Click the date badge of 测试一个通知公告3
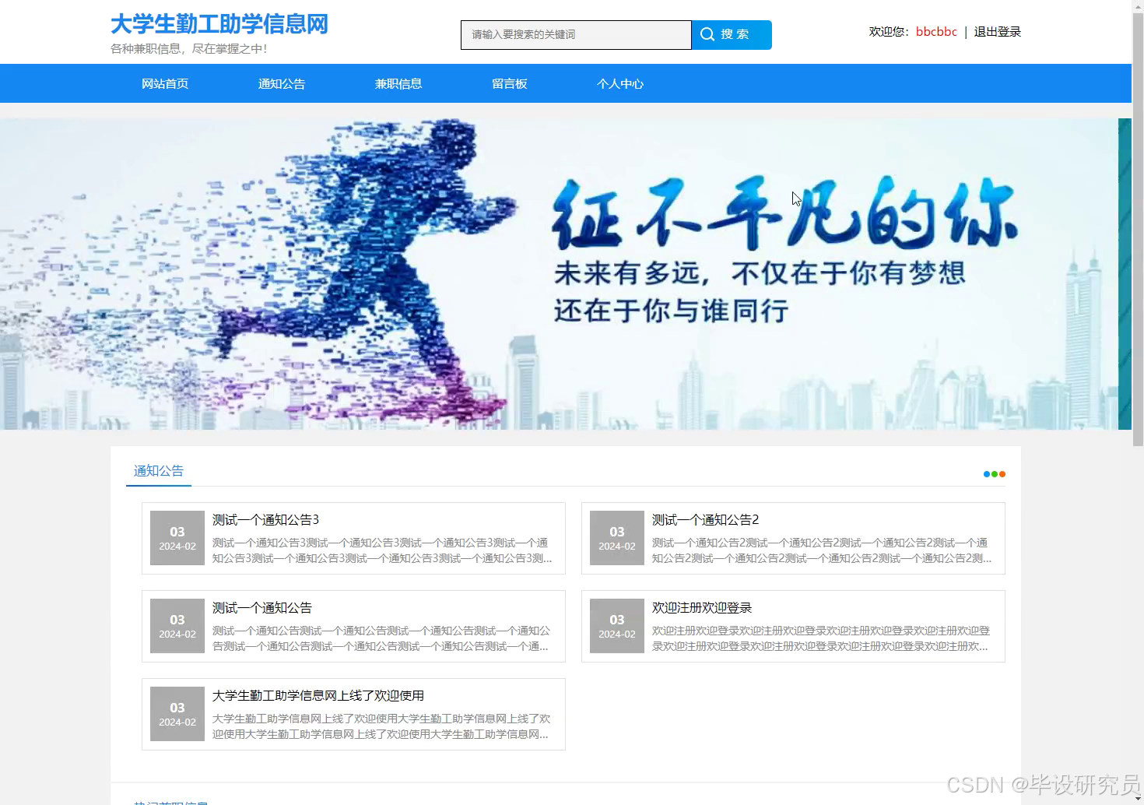 (177, 538)
